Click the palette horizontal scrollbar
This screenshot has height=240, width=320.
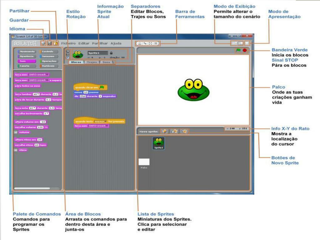click(x=32, y=188)
